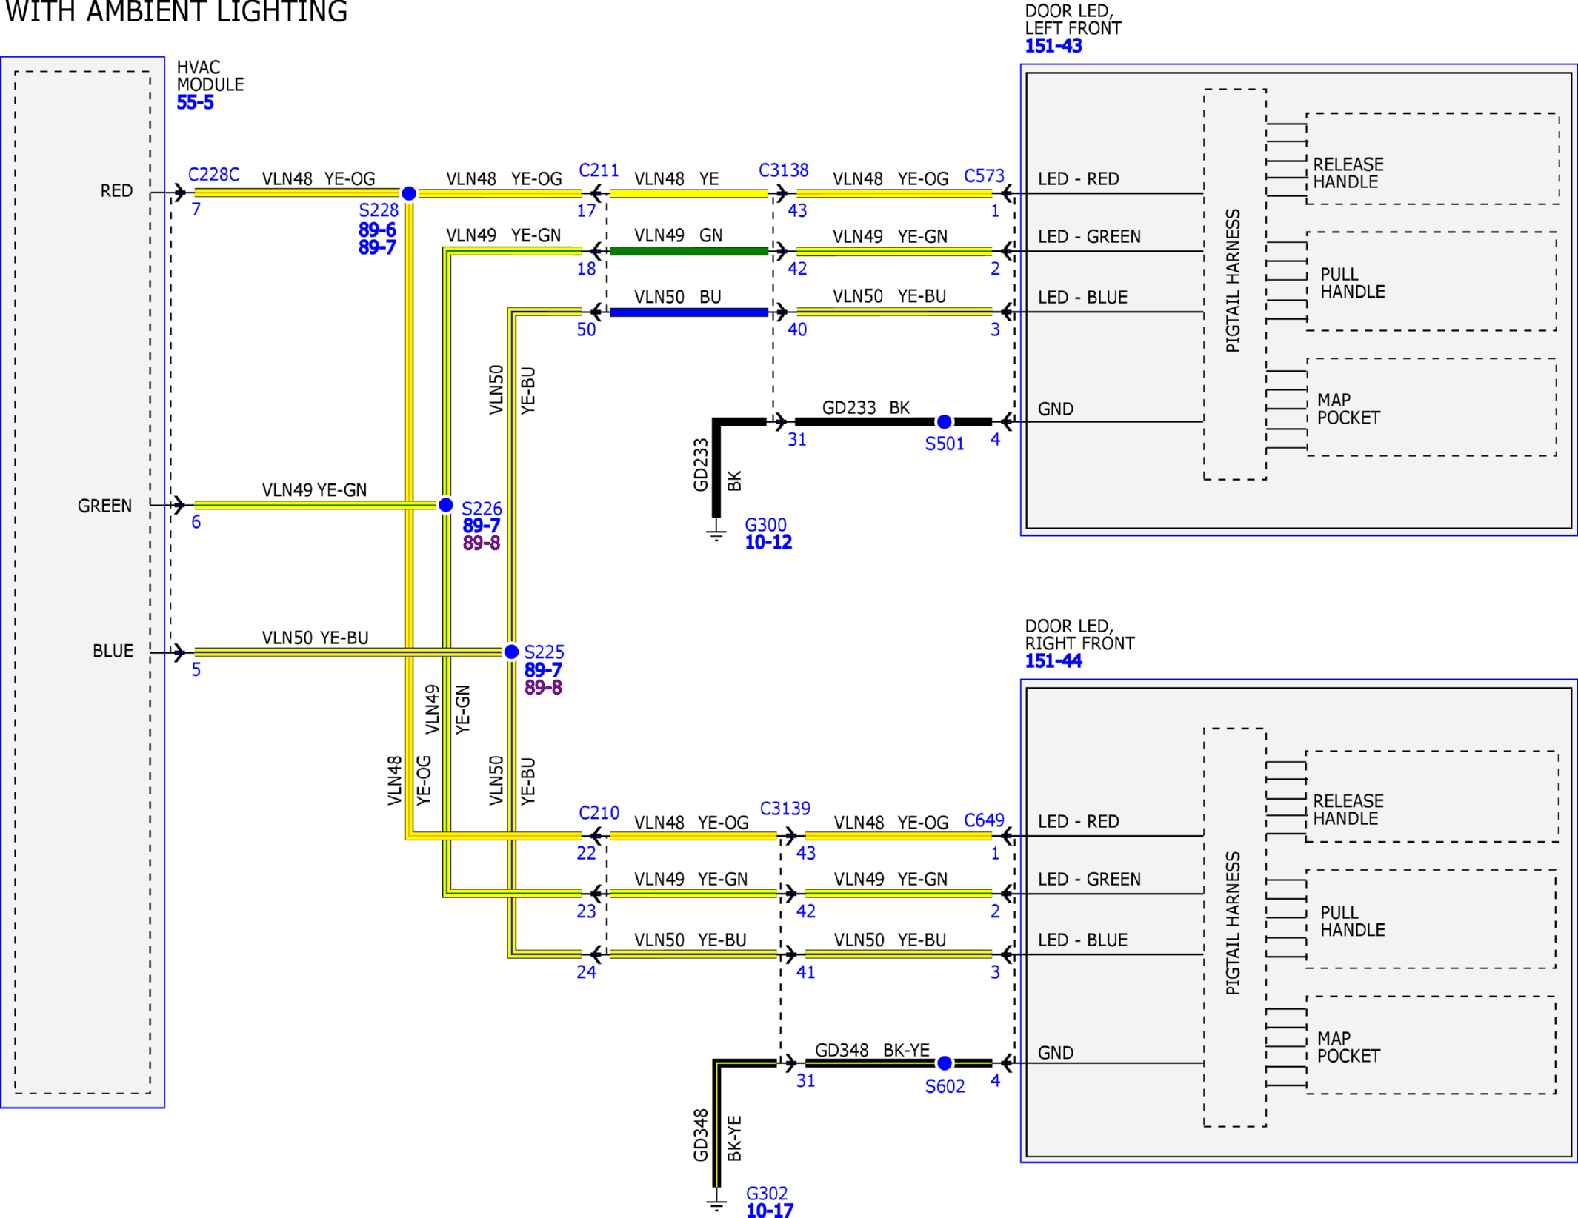Viewport: 1578px width, 1218px height.
Task: Click the horizontal 'GD233 BK' wire label
Action: pyautogui.click(x=865, y=407)
